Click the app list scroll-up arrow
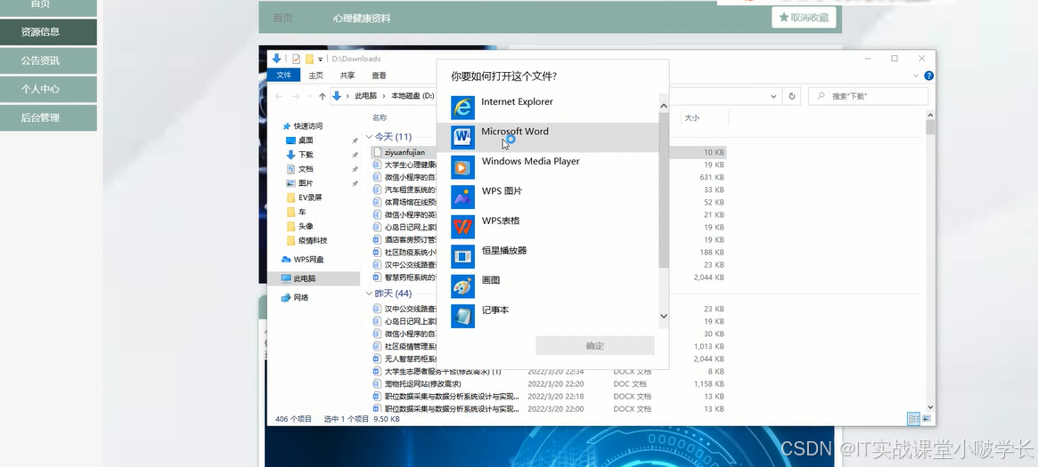The image size is (1038, 467). click(x=664, y=107)
